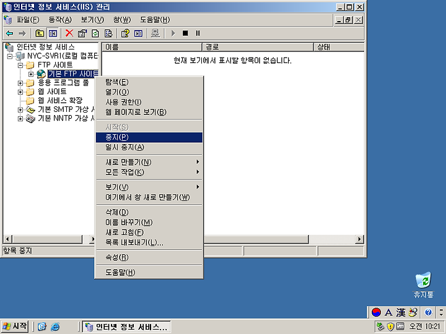Click the 기본 FTP 사이트 globe icon
Viewport: 446px width, 334px height.
click(42, 74)
